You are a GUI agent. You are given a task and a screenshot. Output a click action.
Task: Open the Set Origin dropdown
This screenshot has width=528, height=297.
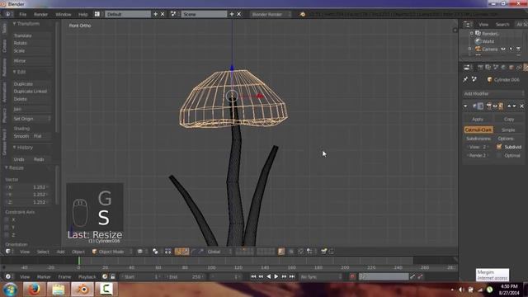pos(31,119)
